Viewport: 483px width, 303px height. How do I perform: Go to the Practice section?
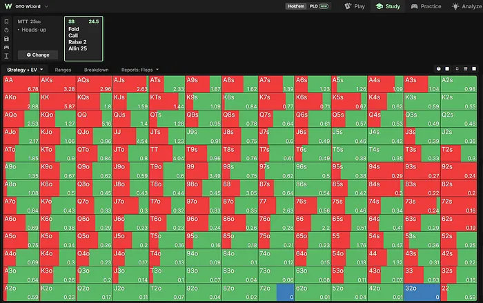coord(426,6)
